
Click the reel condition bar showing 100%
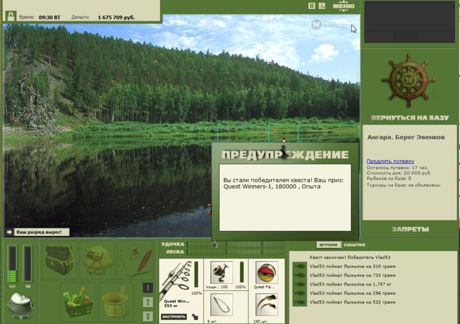(x=241, y=272)
